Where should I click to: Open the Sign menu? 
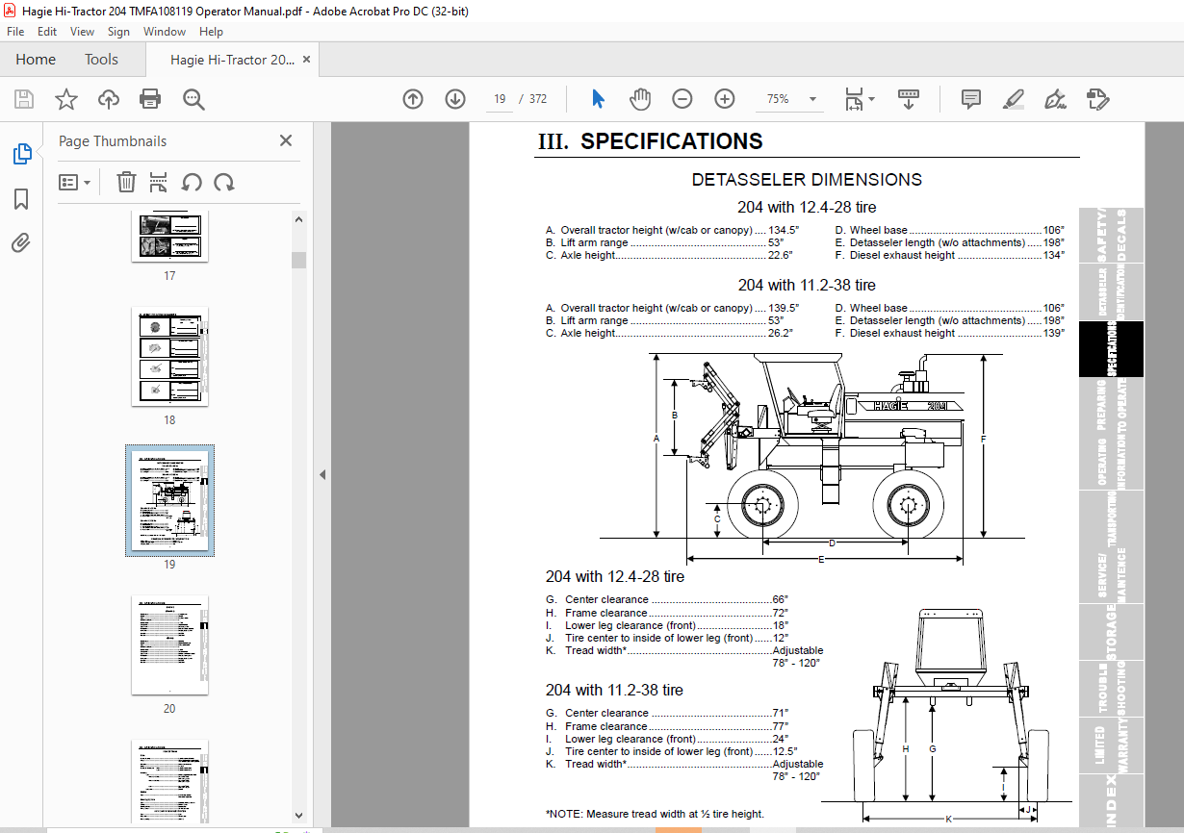tap(118, 32)
